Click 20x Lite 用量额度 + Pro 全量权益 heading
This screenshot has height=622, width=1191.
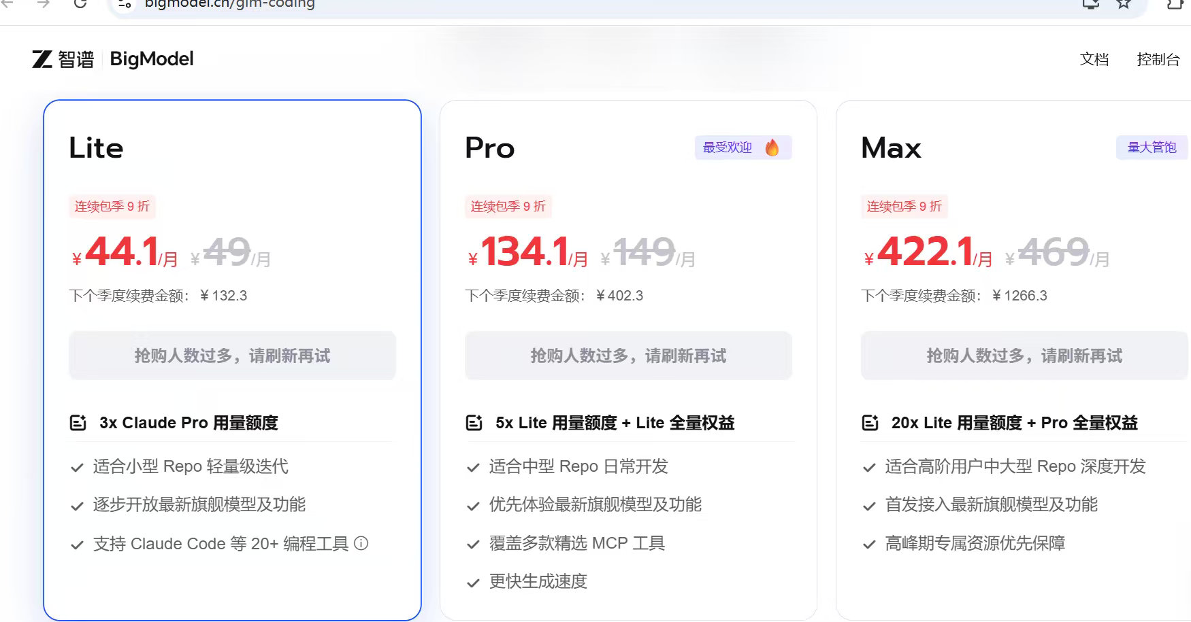click(1015, 423)
